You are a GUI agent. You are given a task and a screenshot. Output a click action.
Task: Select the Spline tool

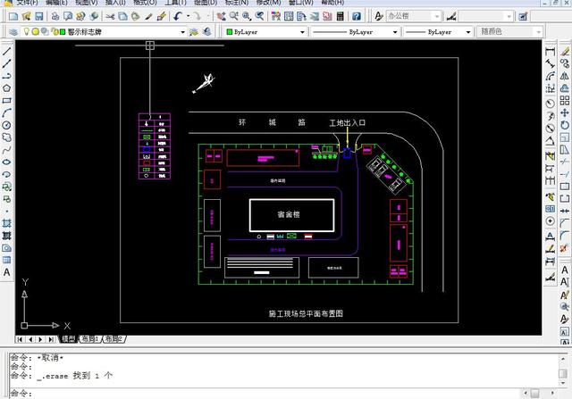coord(6,150)
